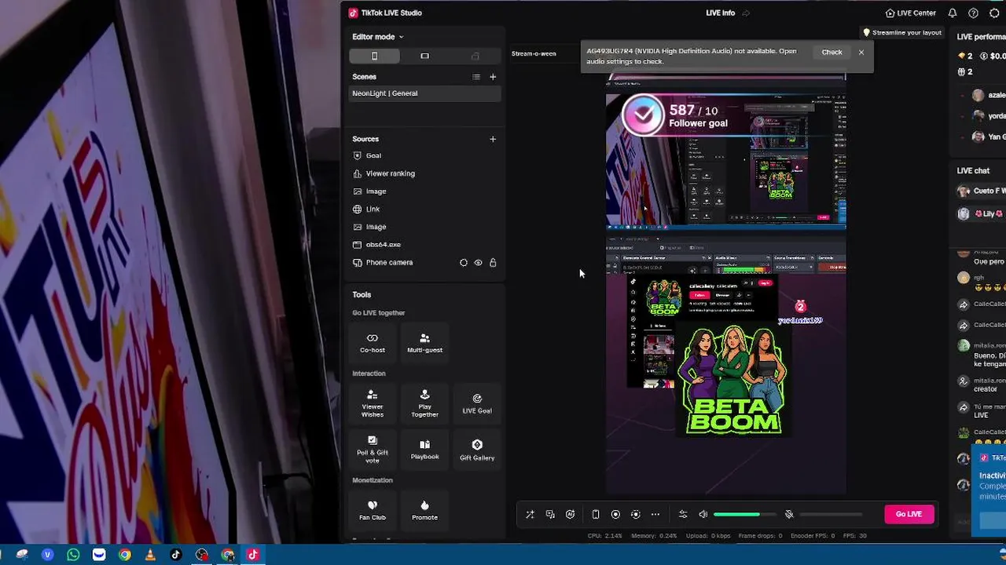Open Fan Club monetization tool
The height and width of the screenshot is (565, 1006).
pyautogui.click(x=373, y=510)
